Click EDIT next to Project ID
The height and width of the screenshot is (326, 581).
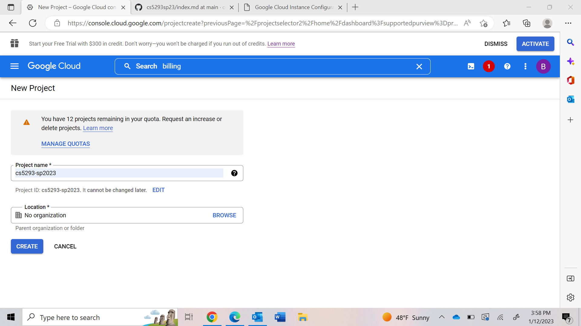point(158,190)
